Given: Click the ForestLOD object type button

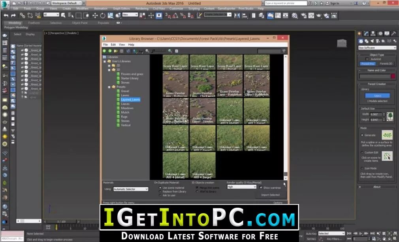Looking at the screenshot, I should [386, 64].
